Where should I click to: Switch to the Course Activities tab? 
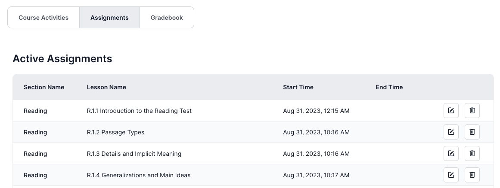click(x=43, y=18)
